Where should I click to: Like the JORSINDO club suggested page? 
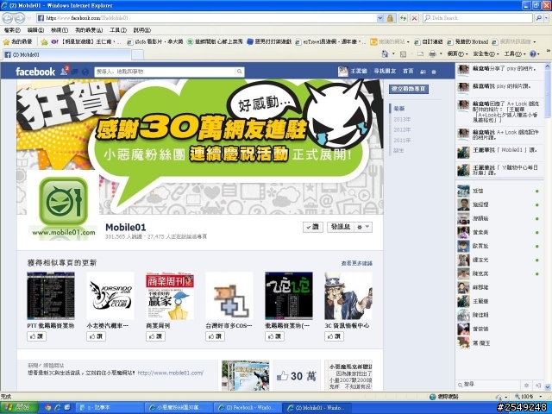coord(96,336)
